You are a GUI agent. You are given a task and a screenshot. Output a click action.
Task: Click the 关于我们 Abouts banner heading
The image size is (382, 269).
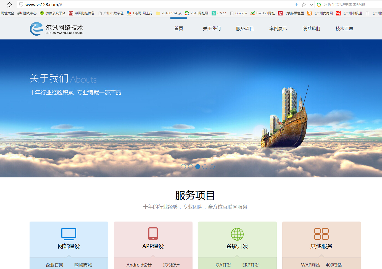(x=63, y=79)
